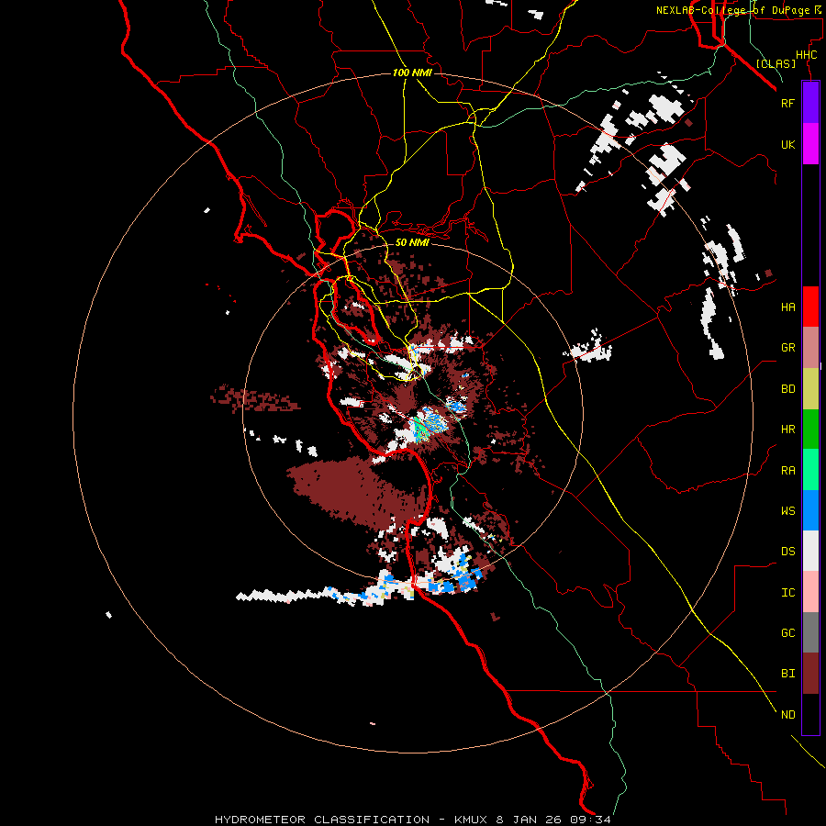Click the WS blue legend swatch
Image resolution: width=826 pixels, height=826 pixels.
click(x=810, y=510)
